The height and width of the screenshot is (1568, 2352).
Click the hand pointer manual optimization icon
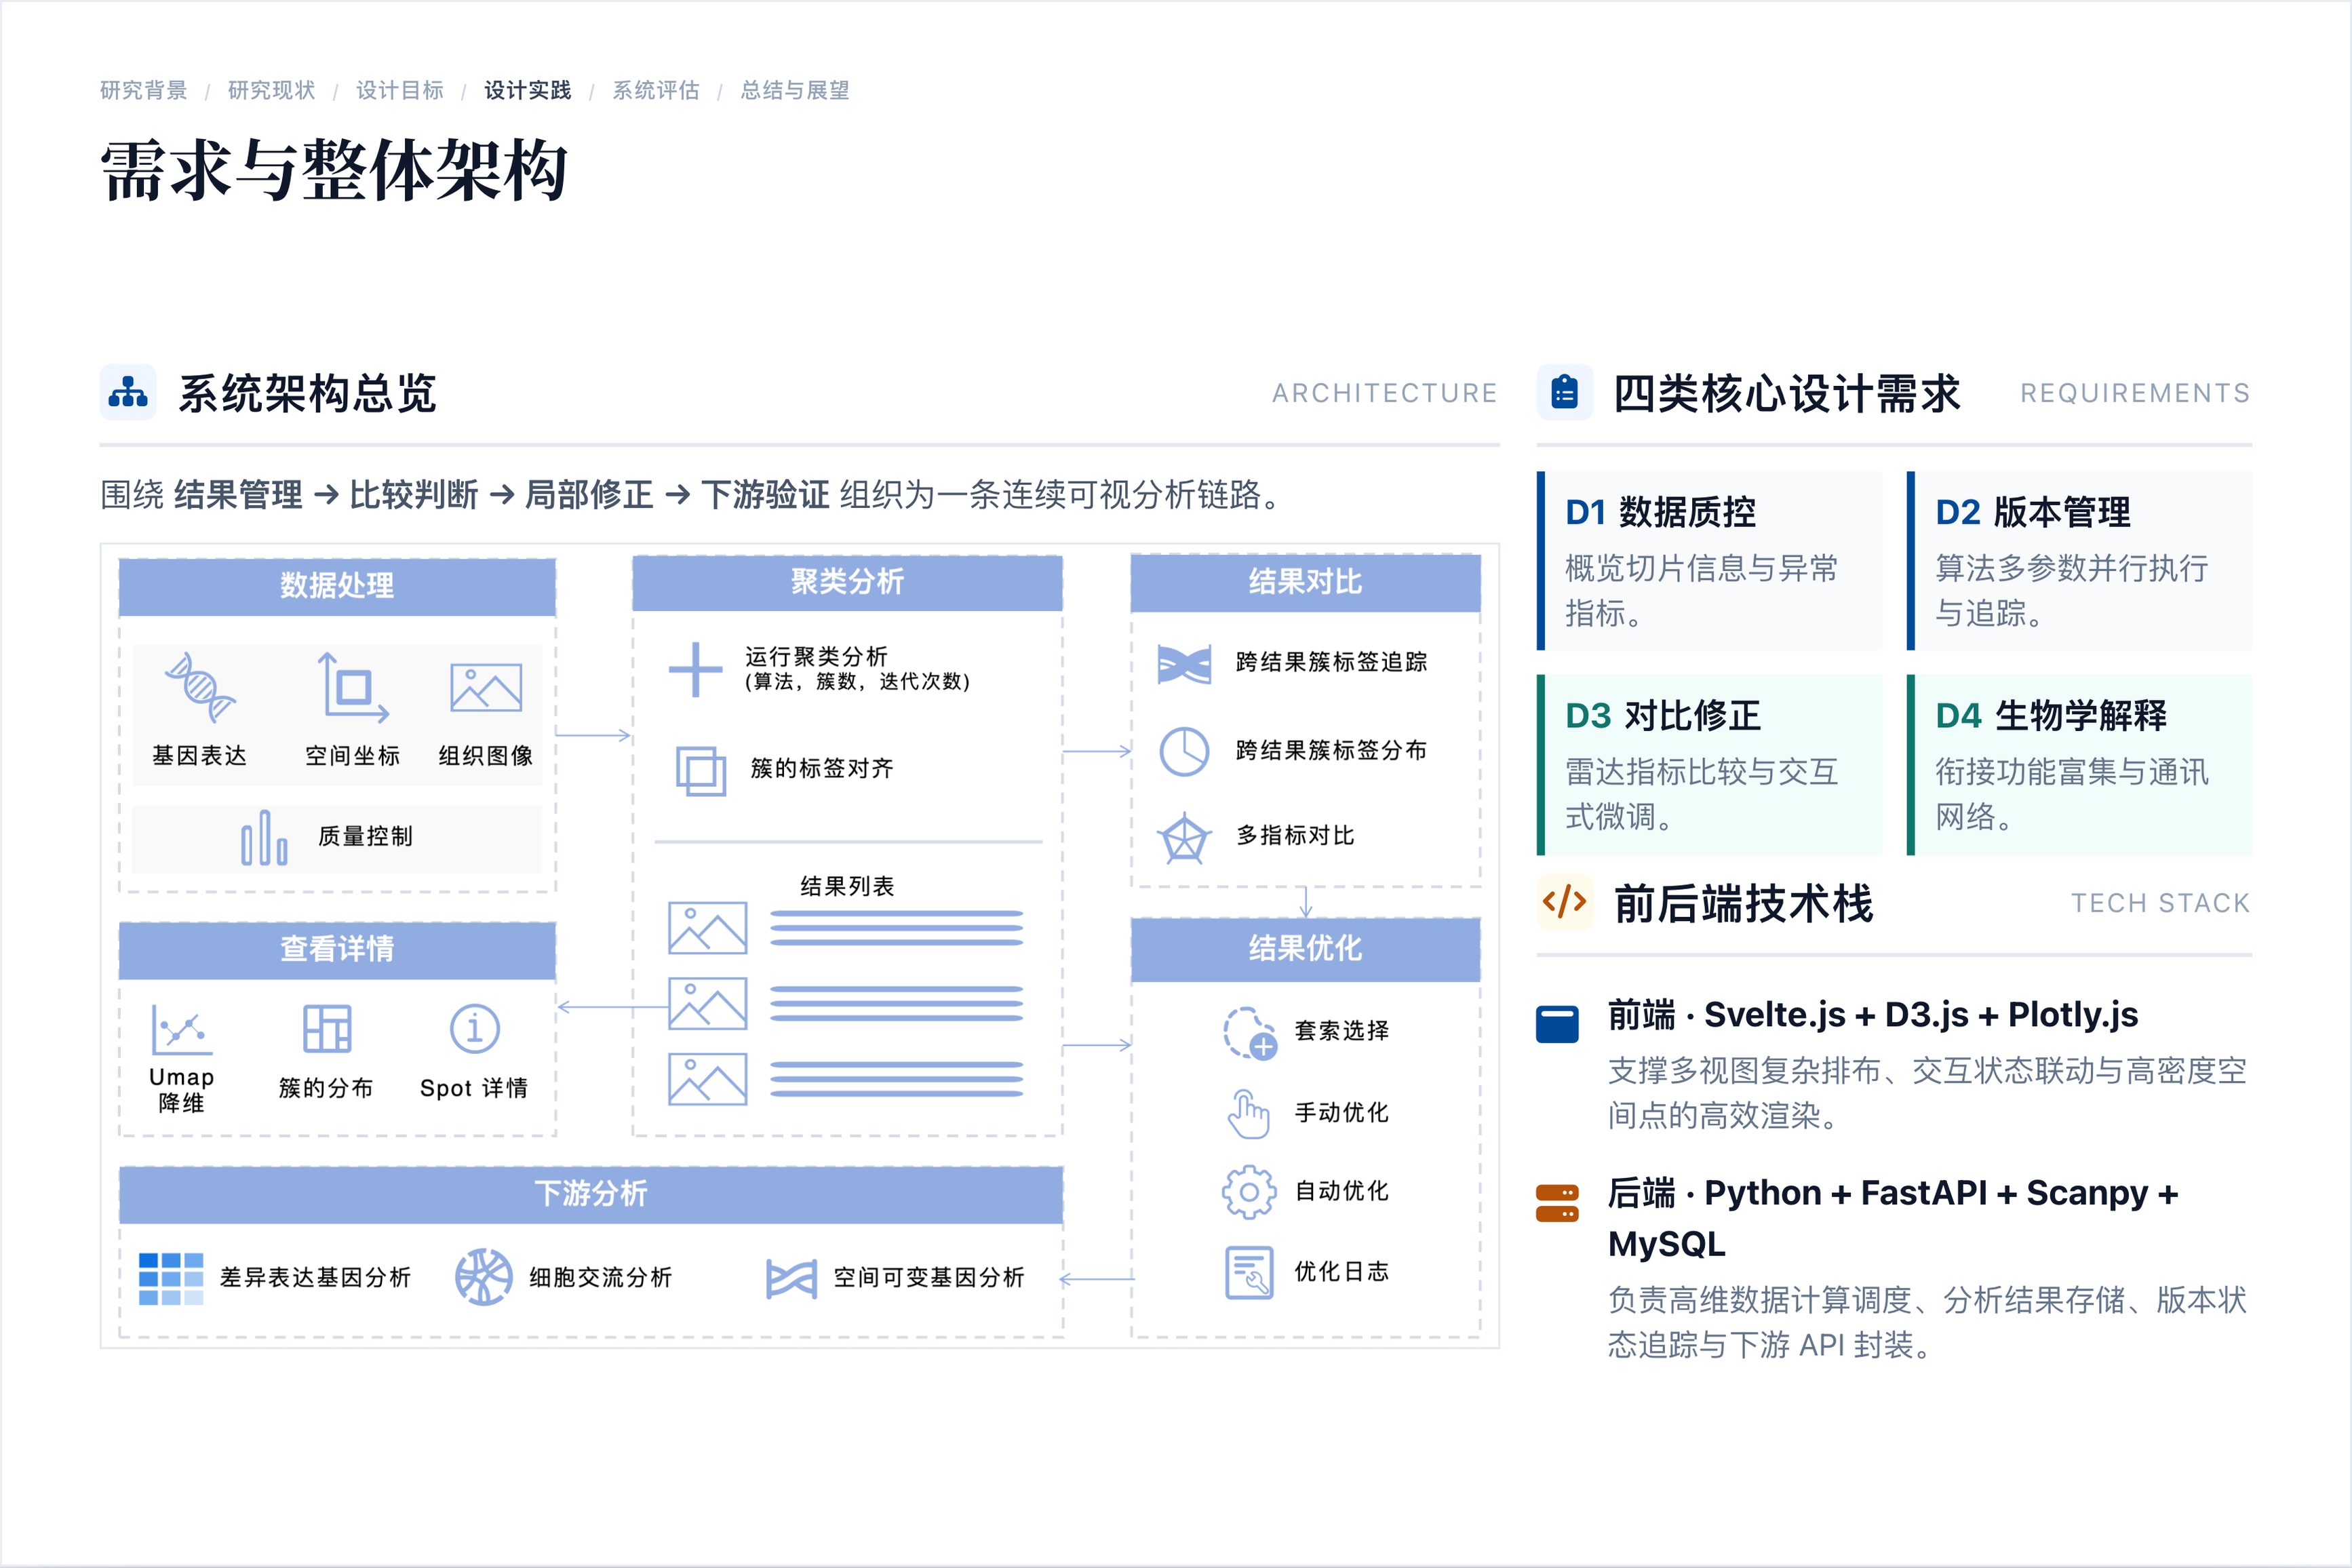point(1248,1114)
